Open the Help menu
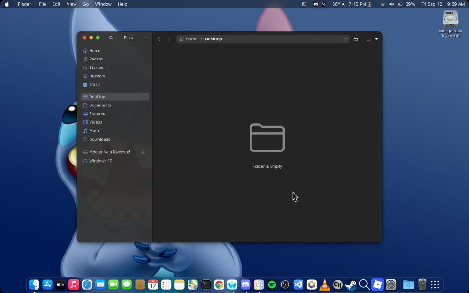This screenshot has width=469, height=293. pos(122,4)
